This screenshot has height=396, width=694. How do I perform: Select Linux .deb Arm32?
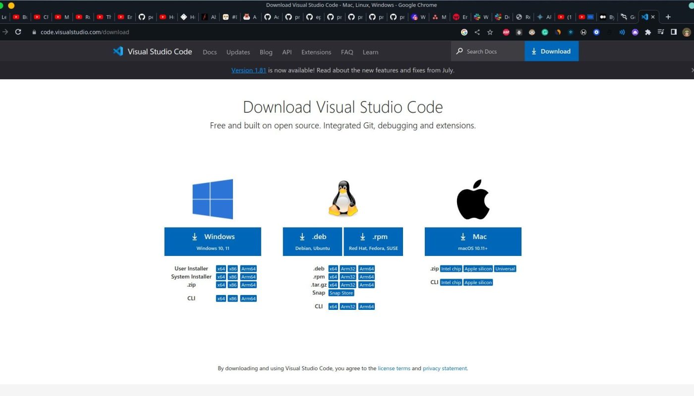pos(348,269)
